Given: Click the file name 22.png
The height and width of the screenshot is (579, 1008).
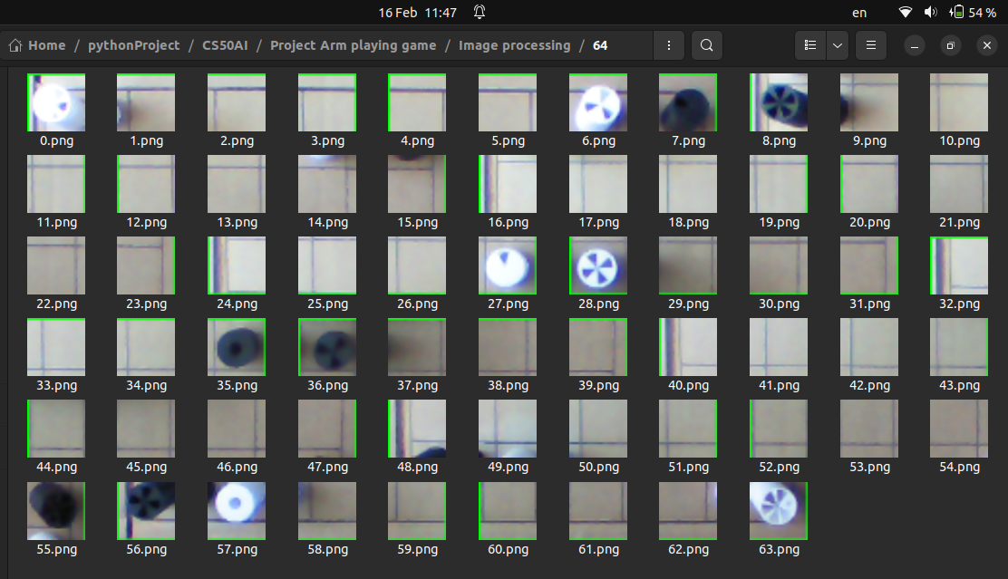Looking at the screenshot, I should [x=56, y=304].
